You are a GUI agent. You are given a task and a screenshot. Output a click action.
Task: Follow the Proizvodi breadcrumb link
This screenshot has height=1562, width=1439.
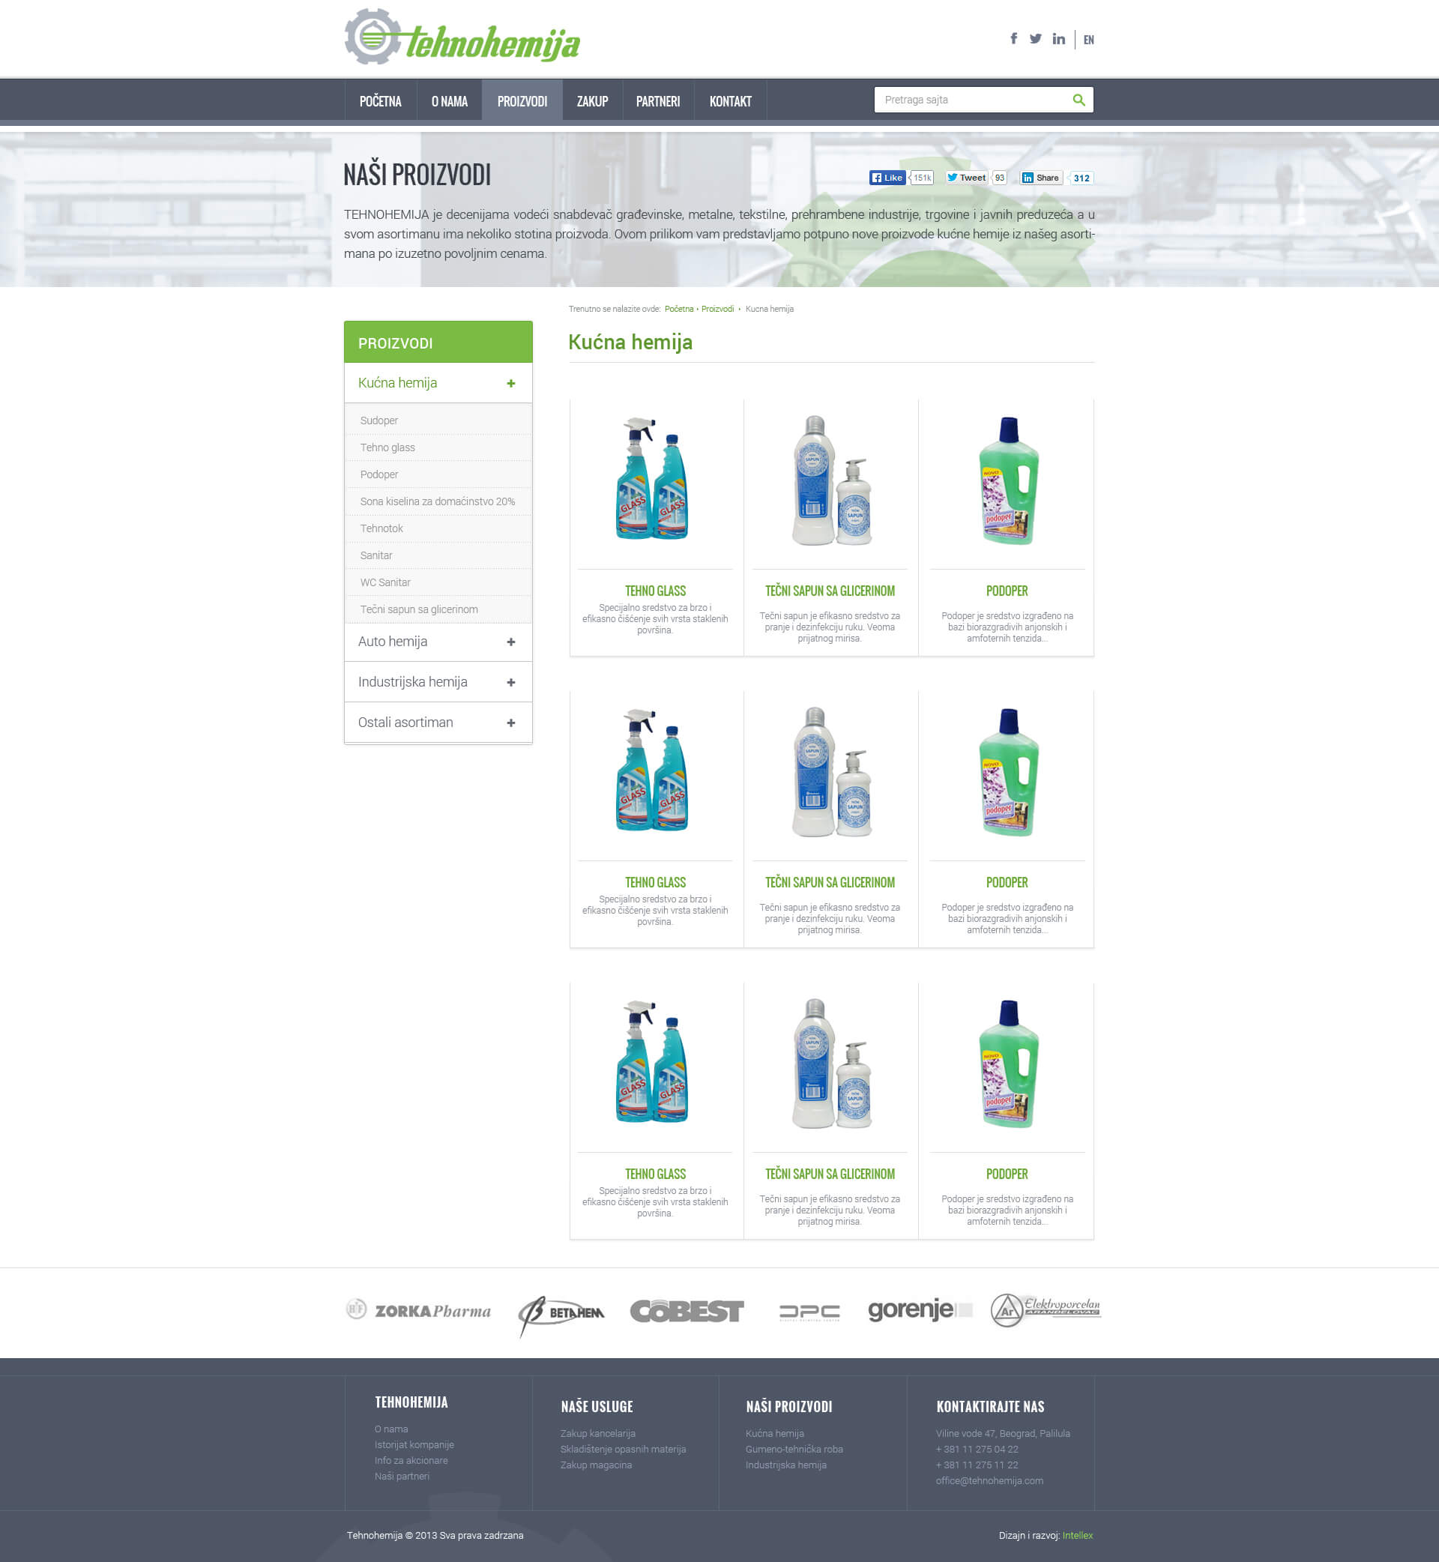tap(717, 309)
